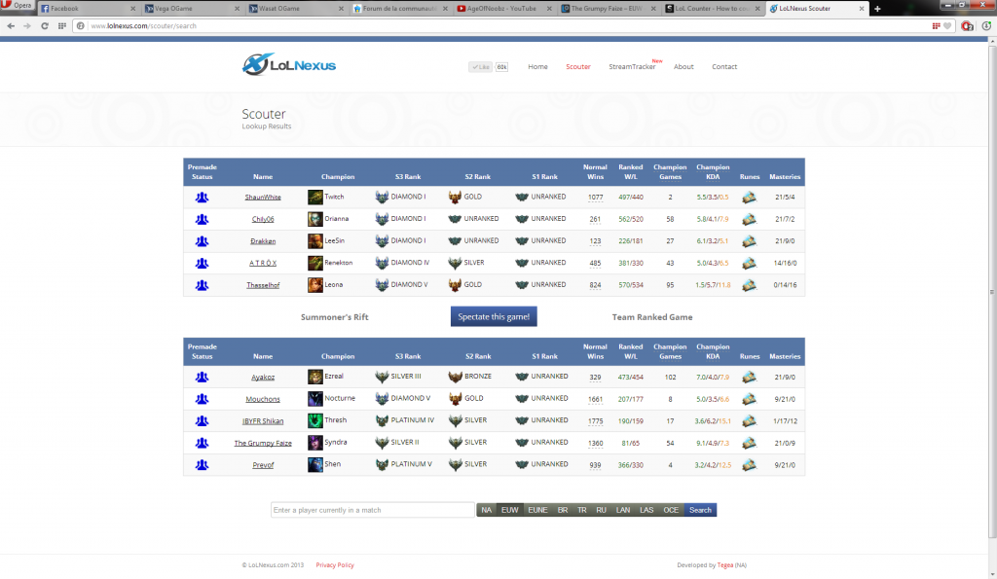
Task: Select the LAS region
Action: coord(646,510)
